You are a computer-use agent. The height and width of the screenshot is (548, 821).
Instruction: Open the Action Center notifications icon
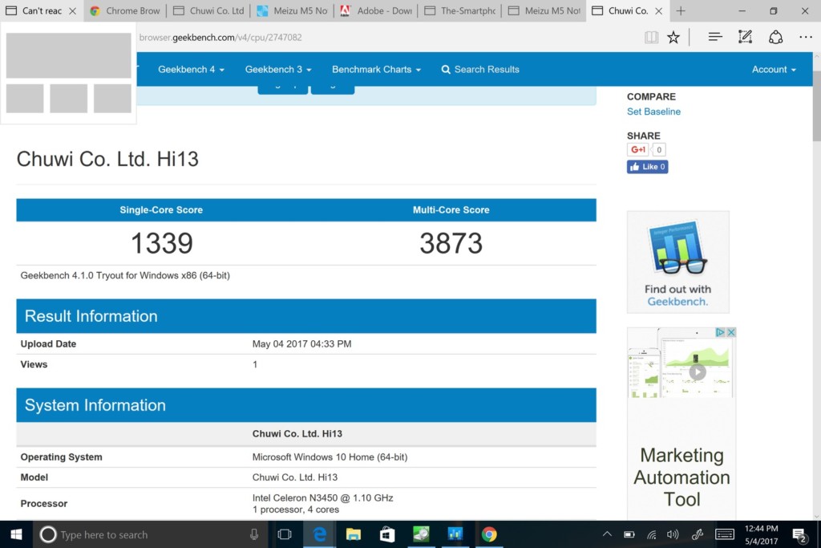pos(799,535)
